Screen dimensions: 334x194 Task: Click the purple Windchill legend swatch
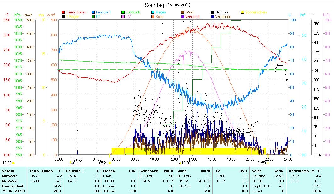point(182,17)
